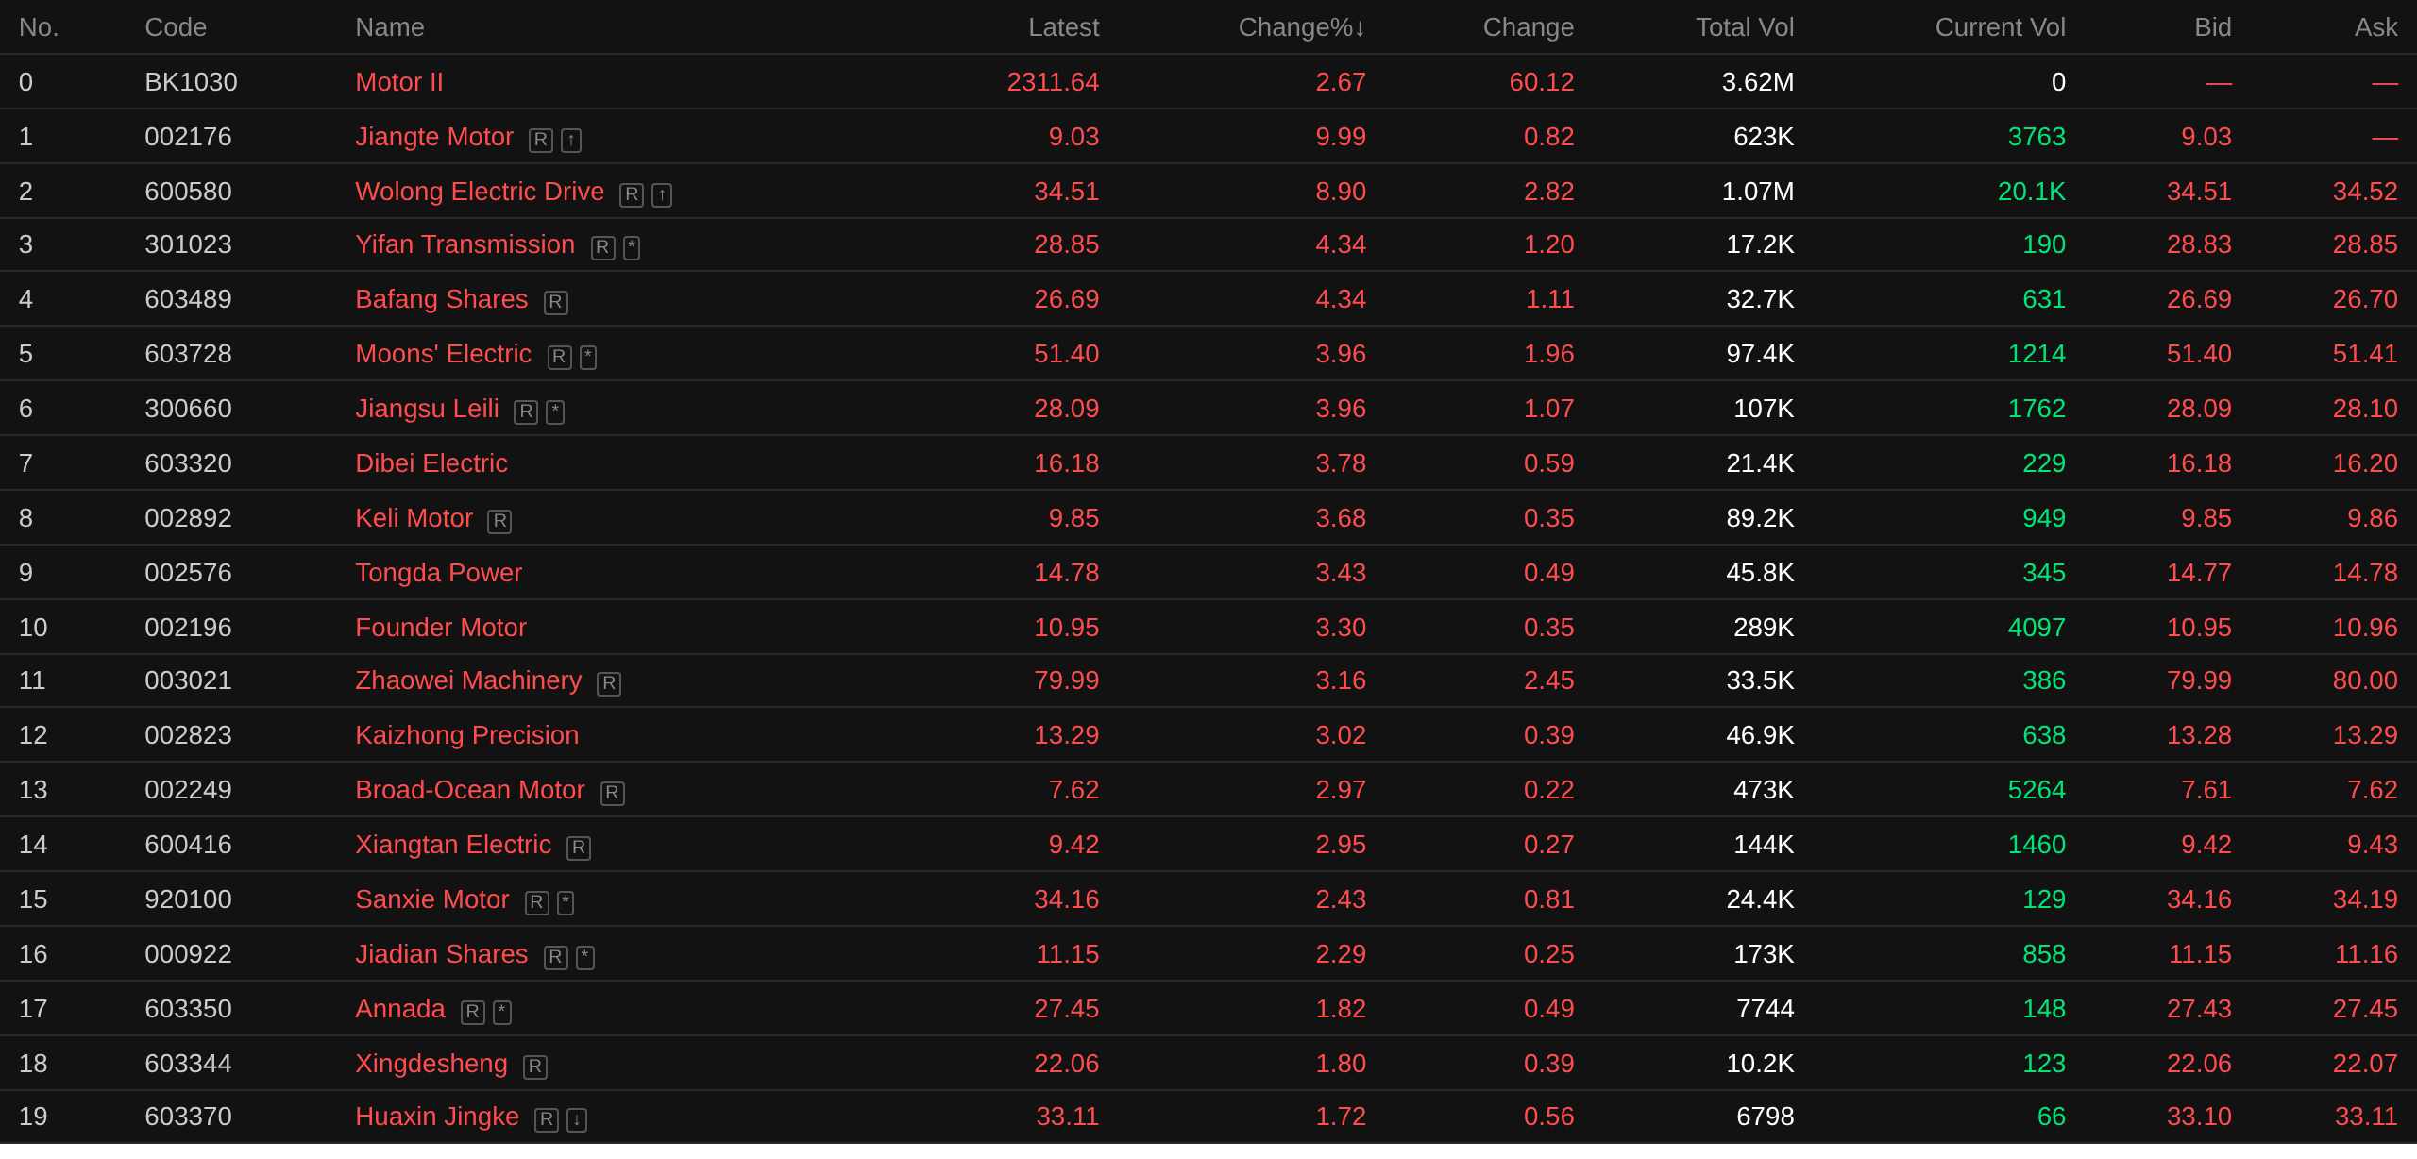Image resolution: width=2417 pixels, height=1159 pixels.
Task: Sort the table by the Change% column header
Action: tap(1302, 27)
